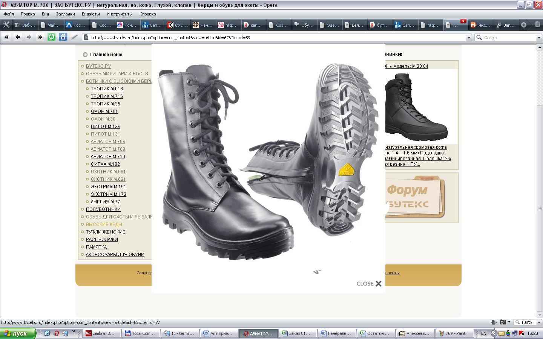Close the active tab with red X
This screenshot has height=339, width=543.
(x=463, y=21)
